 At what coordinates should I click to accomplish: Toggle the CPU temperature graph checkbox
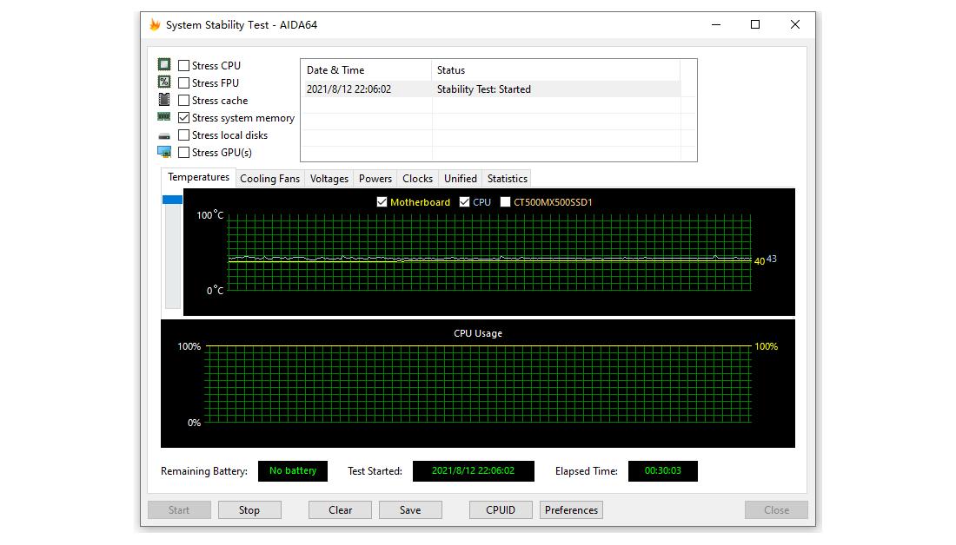(x=465, y=202)
